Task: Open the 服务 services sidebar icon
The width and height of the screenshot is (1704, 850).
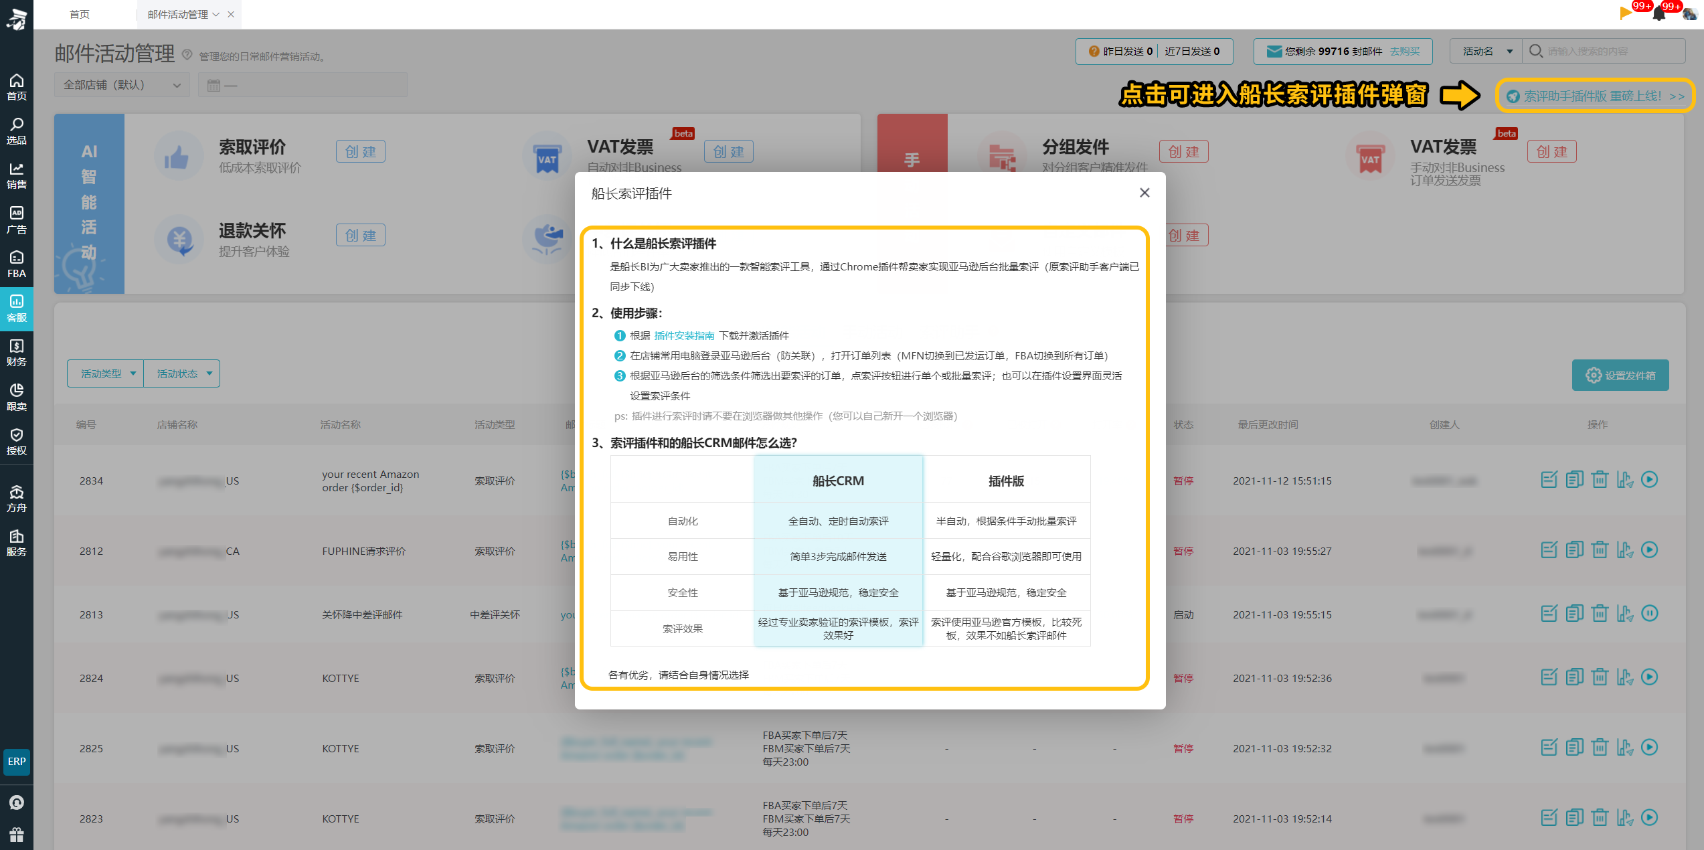Action: [17, 543]
